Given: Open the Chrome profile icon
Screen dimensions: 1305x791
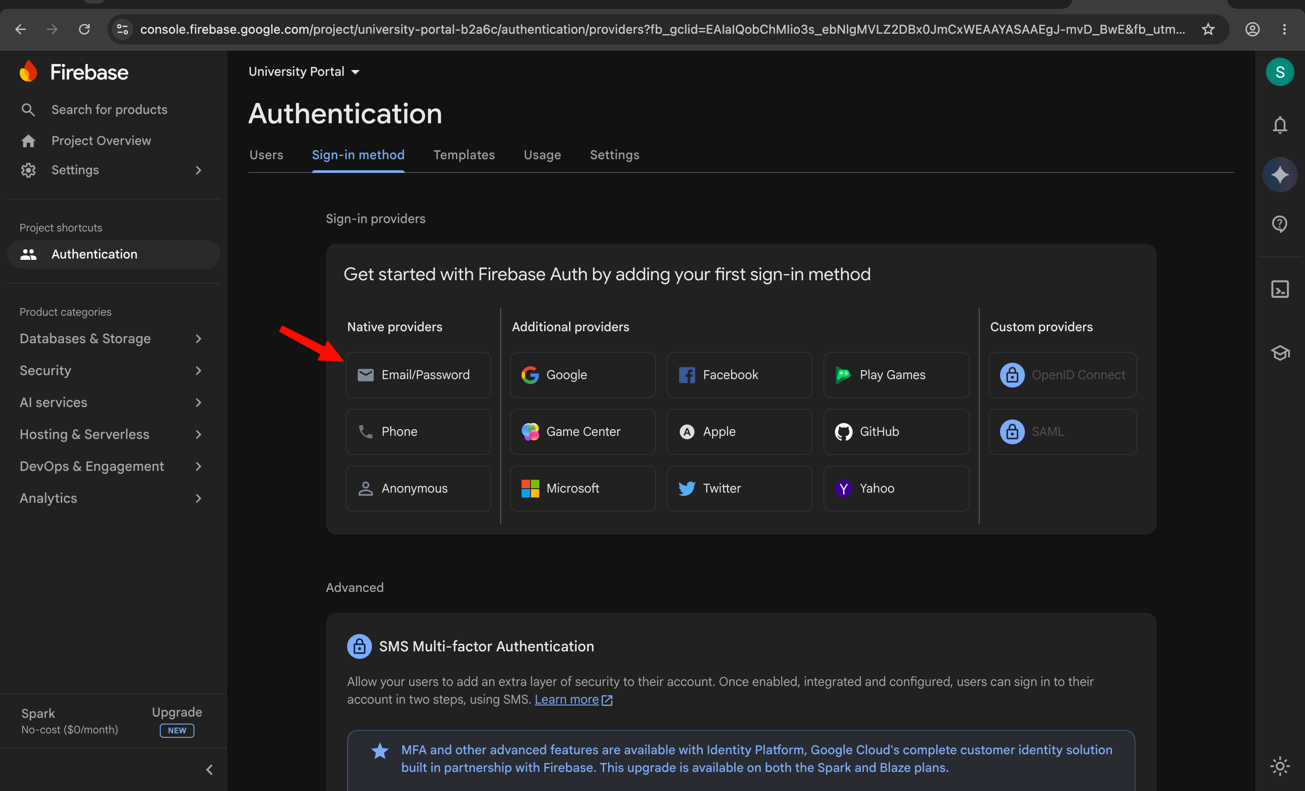Looking at the screenshot, I should pos(1252,29).
